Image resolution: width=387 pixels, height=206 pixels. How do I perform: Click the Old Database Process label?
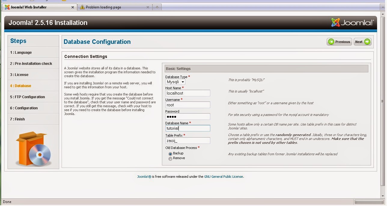[181, 148]
